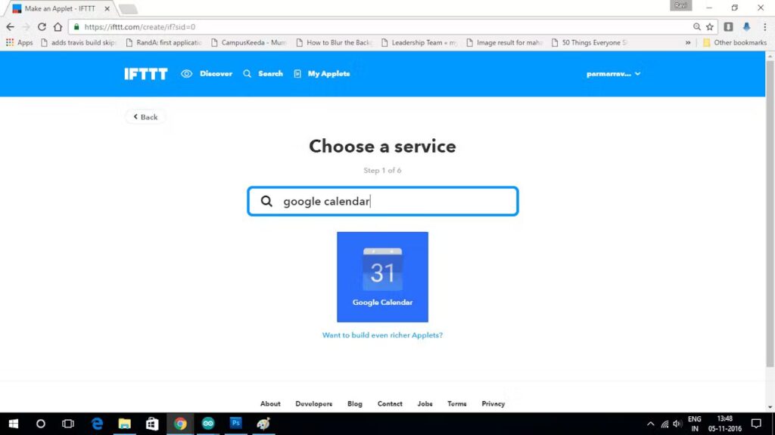Click the browser forward arrow

pos(26,26)
